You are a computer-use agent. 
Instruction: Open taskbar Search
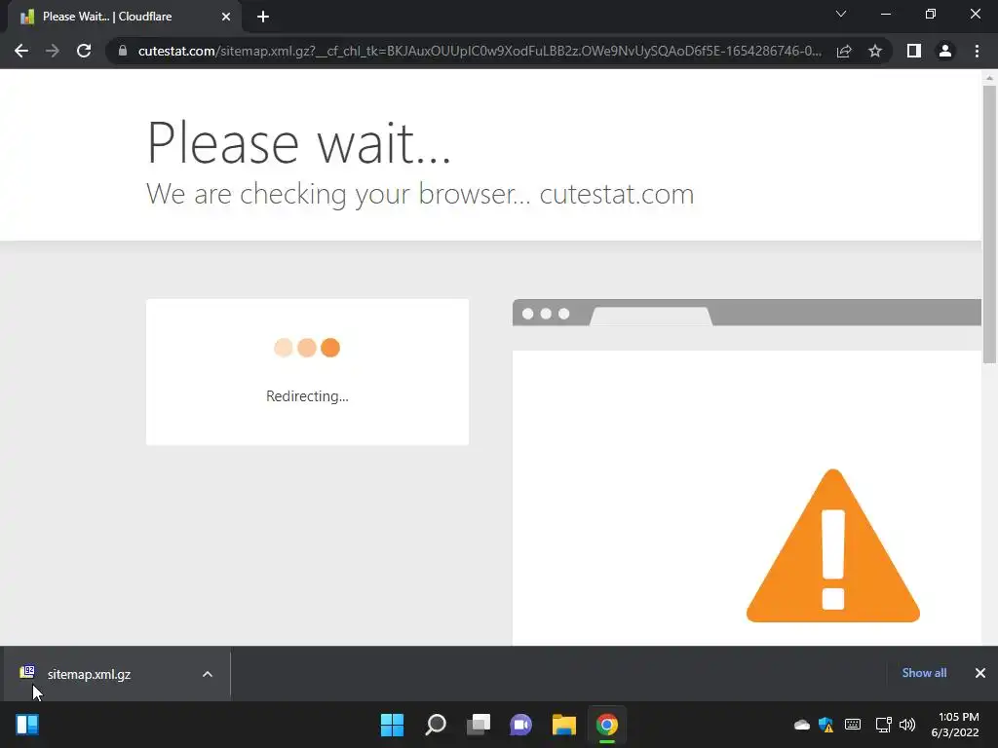pyautogui.click(x=436, y=725)
